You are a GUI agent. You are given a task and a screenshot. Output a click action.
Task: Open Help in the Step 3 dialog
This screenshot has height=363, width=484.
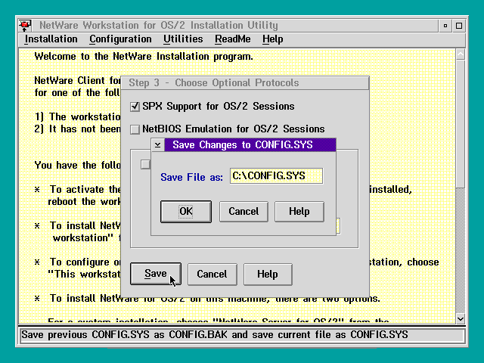(268, 274)
